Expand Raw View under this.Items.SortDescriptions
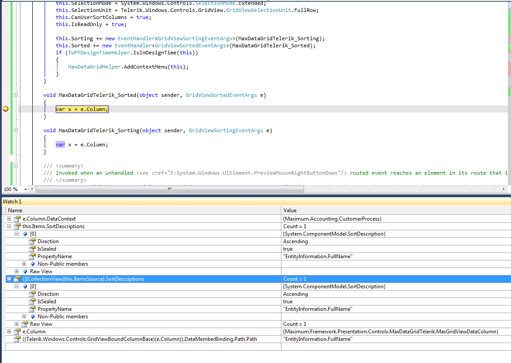 pyautogui.click(x=17, y=271)
